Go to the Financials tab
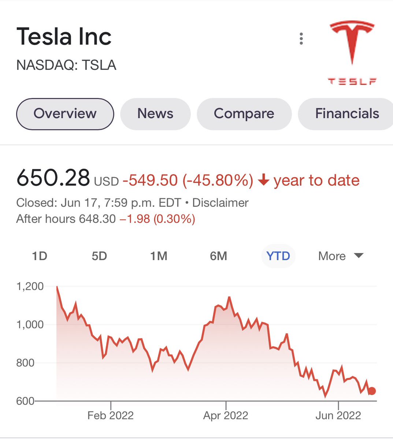 point(346,114)
